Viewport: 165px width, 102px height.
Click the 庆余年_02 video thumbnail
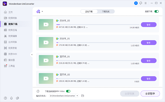[46, 24]
